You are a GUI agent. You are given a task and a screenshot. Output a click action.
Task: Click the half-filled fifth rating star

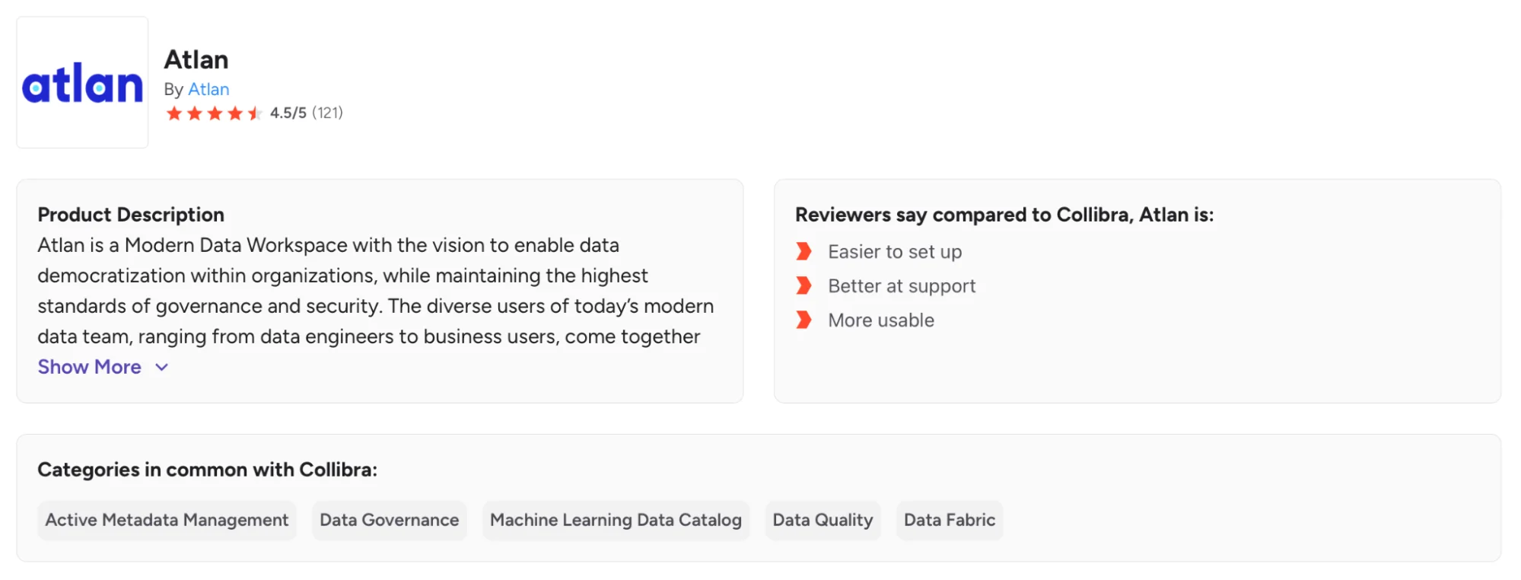tap(256, 113)
